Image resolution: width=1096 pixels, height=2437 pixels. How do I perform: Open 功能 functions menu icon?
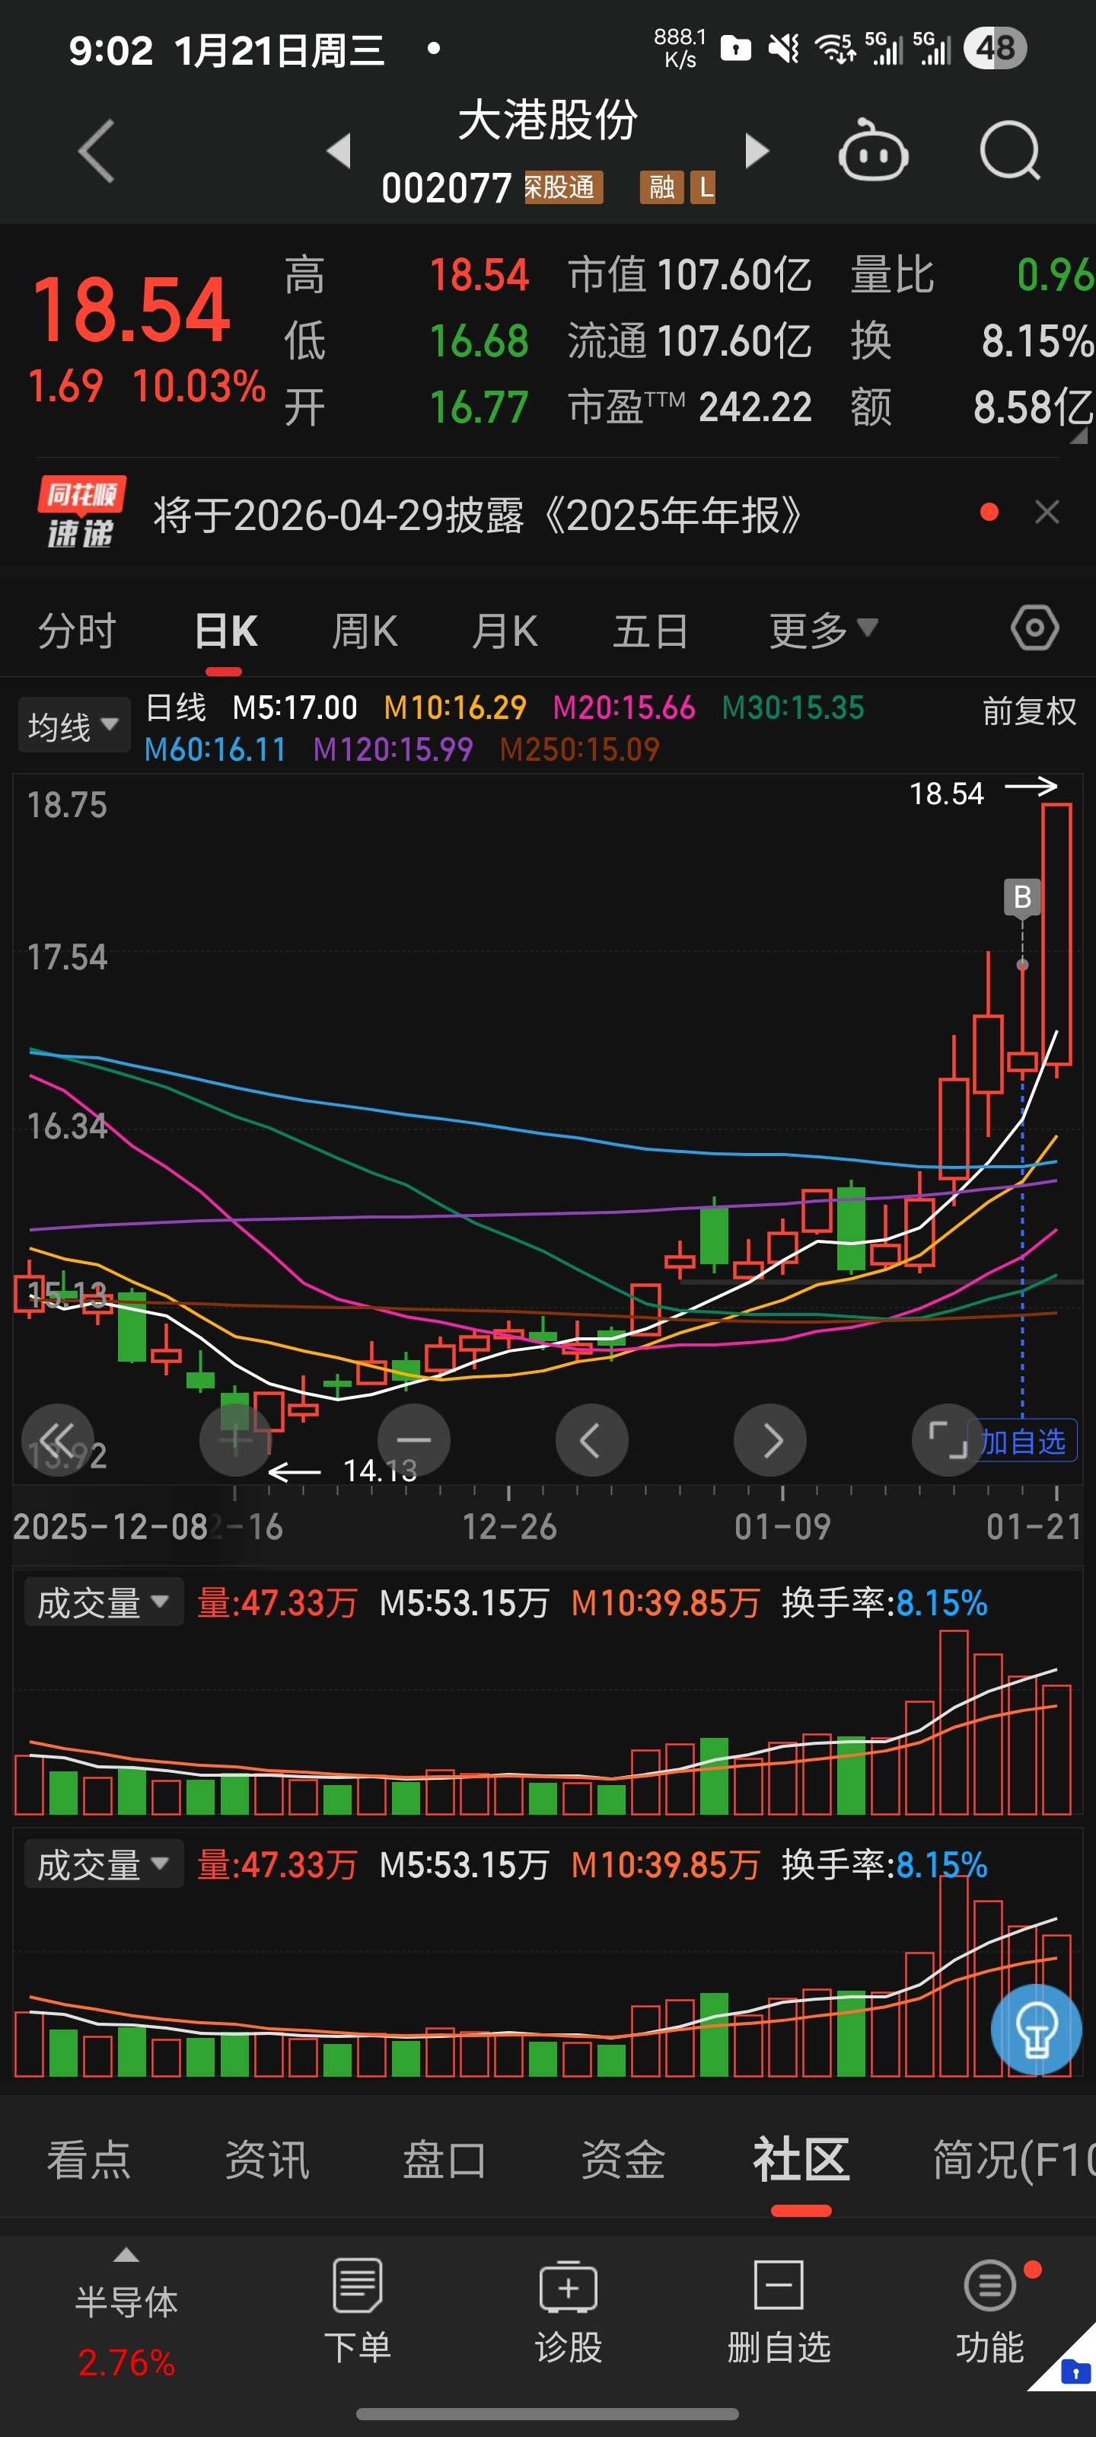(990, 2311)
